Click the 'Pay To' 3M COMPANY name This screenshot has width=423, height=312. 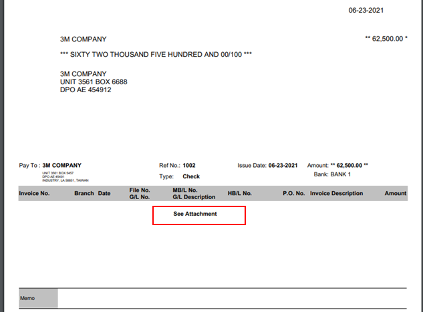61,165
